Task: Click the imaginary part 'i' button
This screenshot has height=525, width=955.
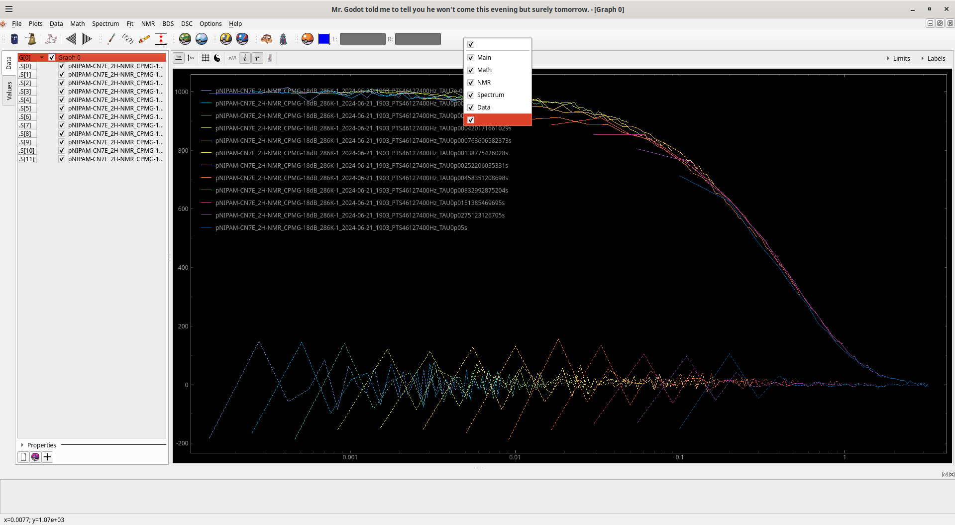Action: tap(245, 58)
